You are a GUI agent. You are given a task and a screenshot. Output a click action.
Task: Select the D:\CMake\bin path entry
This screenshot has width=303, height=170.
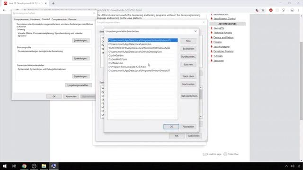(x=143, y=63)
